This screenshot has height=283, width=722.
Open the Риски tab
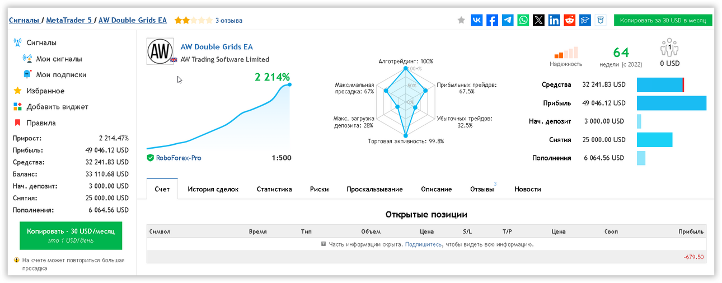pos(319,189)
